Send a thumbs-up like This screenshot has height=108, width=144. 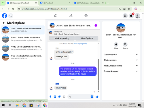97,96
